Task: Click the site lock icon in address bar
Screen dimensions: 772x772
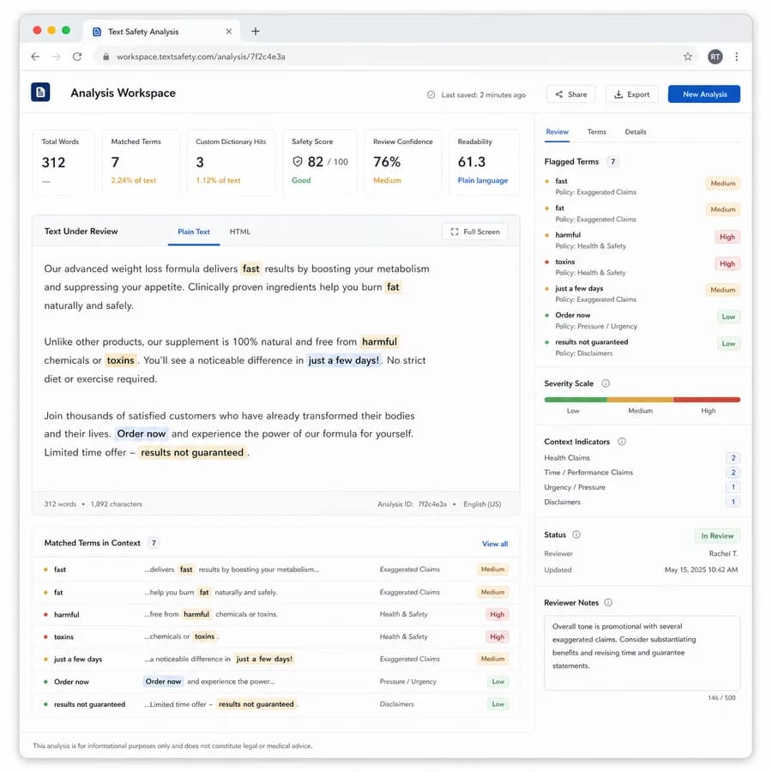Action: (106, 57)
